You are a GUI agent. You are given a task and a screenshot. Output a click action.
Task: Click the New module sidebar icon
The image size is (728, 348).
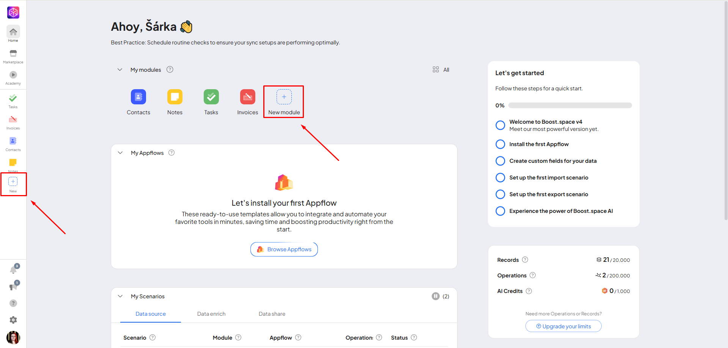click(13, 184)
